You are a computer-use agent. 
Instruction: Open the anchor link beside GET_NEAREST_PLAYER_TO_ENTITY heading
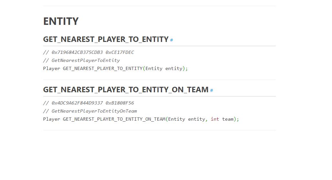pos(171,40)
